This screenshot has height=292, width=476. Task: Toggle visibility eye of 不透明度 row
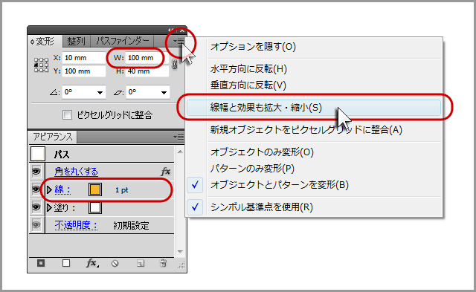click(x=36, y=225)
